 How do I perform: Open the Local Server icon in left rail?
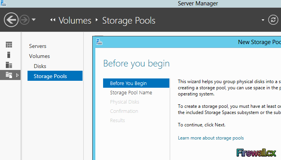click(9, 55)
